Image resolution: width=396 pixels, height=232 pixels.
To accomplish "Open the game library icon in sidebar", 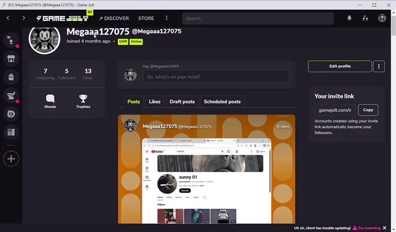I will pos(11,132).
